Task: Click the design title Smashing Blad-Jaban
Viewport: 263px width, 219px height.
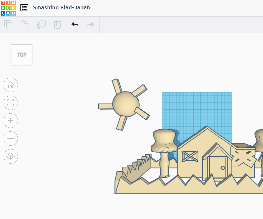Action: coord(61,8)
